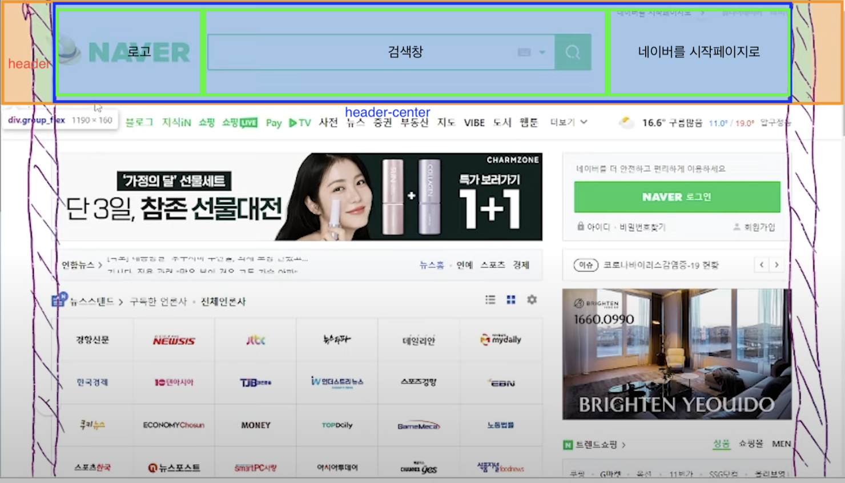Open the search box autocomplete dropdown arrow
This screenshot has height=483, width=845.
click(x=542, y=53)
